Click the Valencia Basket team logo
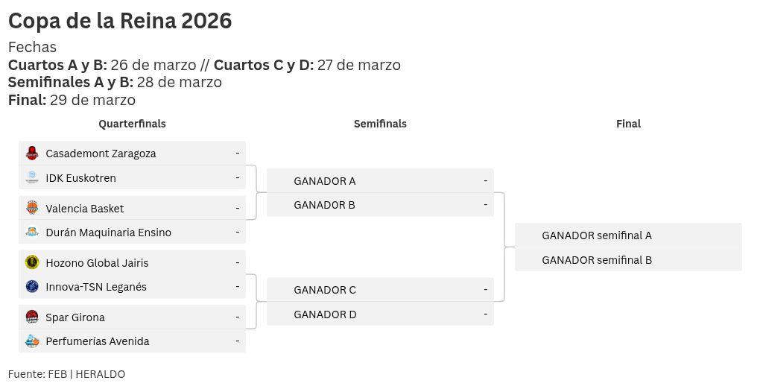The height and width of the screenshot is (389, 760). tap(31, 208)
